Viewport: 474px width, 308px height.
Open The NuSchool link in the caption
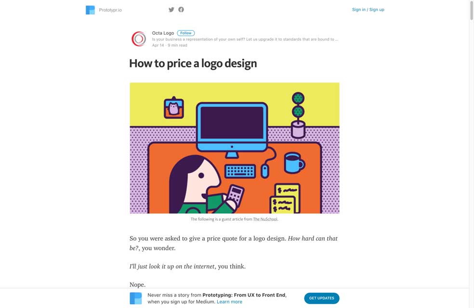(x=265, y=219)
